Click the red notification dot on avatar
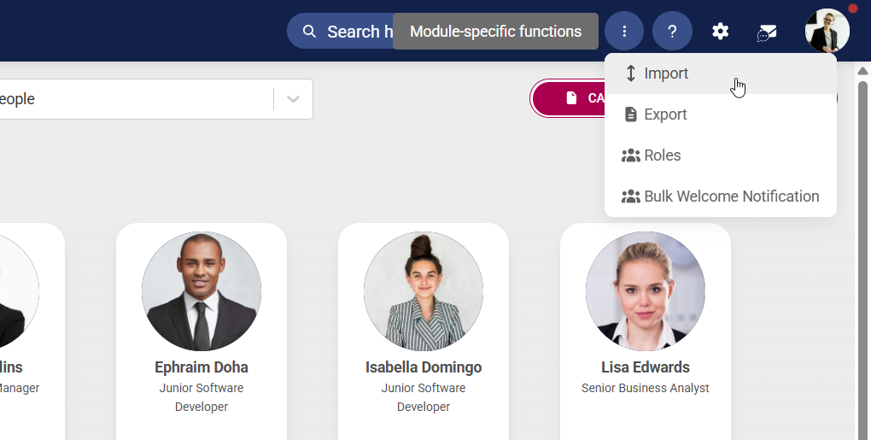The width and height of the screenshot is (871, 440). [x=853, y=9]
